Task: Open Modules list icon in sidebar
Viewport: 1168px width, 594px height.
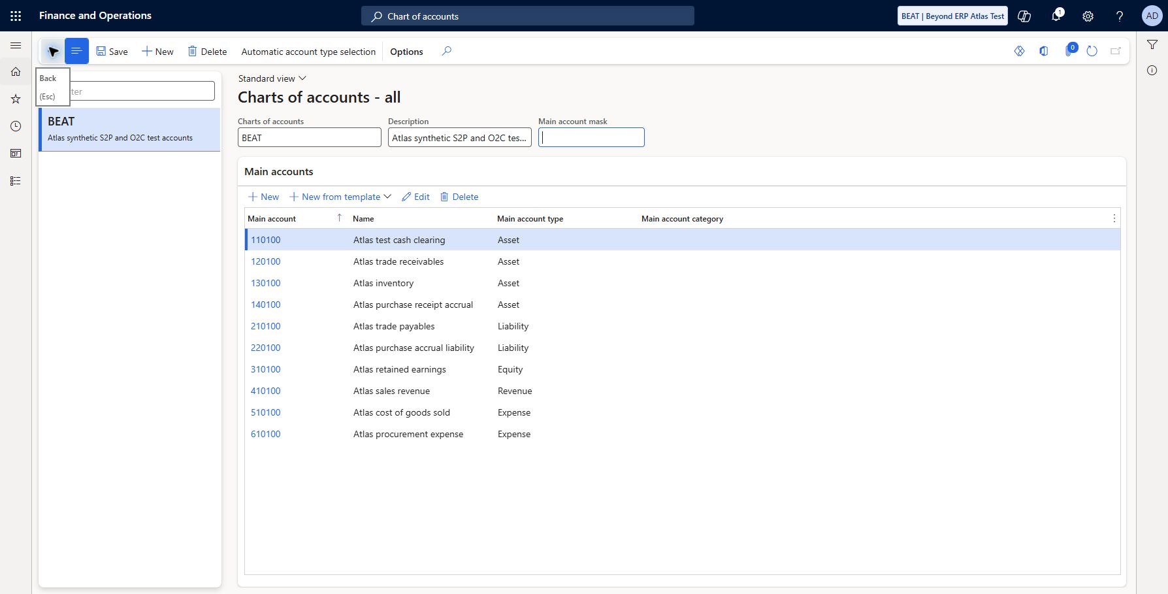Action: pyautogui.click(x=16, y=181)
